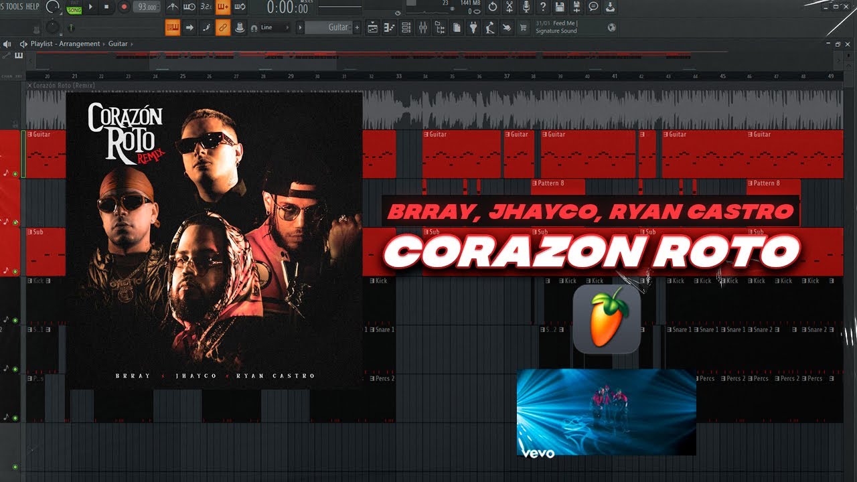Toggle the metronome icon

(x=173, y=7)
